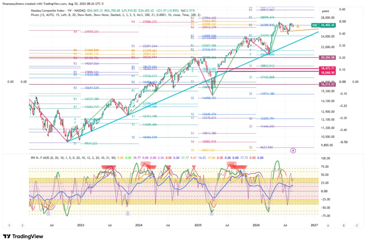Screen dimensions: 366x244
Task: Click the B scale label under the chart
Action: pos(343,225)
